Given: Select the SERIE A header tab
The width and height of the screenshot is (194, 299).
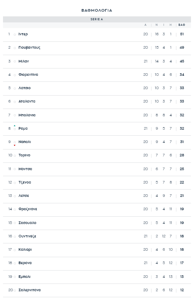Looking at the screenshot, I should click(x=97, y=19).
